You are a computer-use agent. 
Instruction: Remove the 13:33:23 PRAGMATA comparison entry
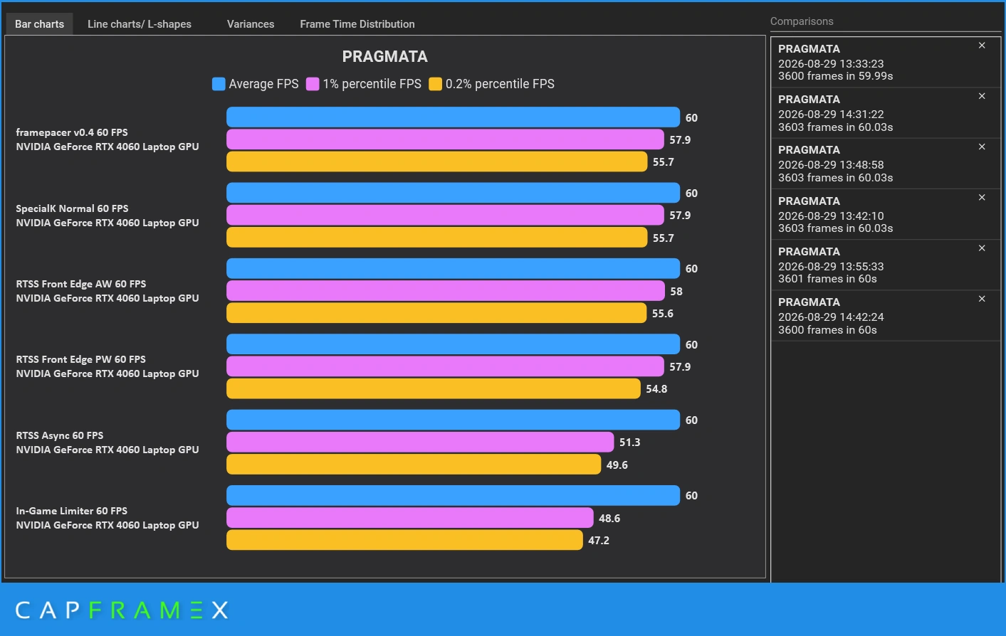[x=982, y=46]
